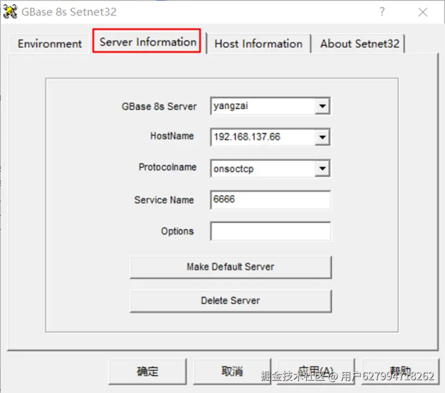The width and height of the screenshot is (445, 393).
Task: Expand the GBase 8s Server dropdown arrow
Action: pyautogui.click(x=322, y=106)
